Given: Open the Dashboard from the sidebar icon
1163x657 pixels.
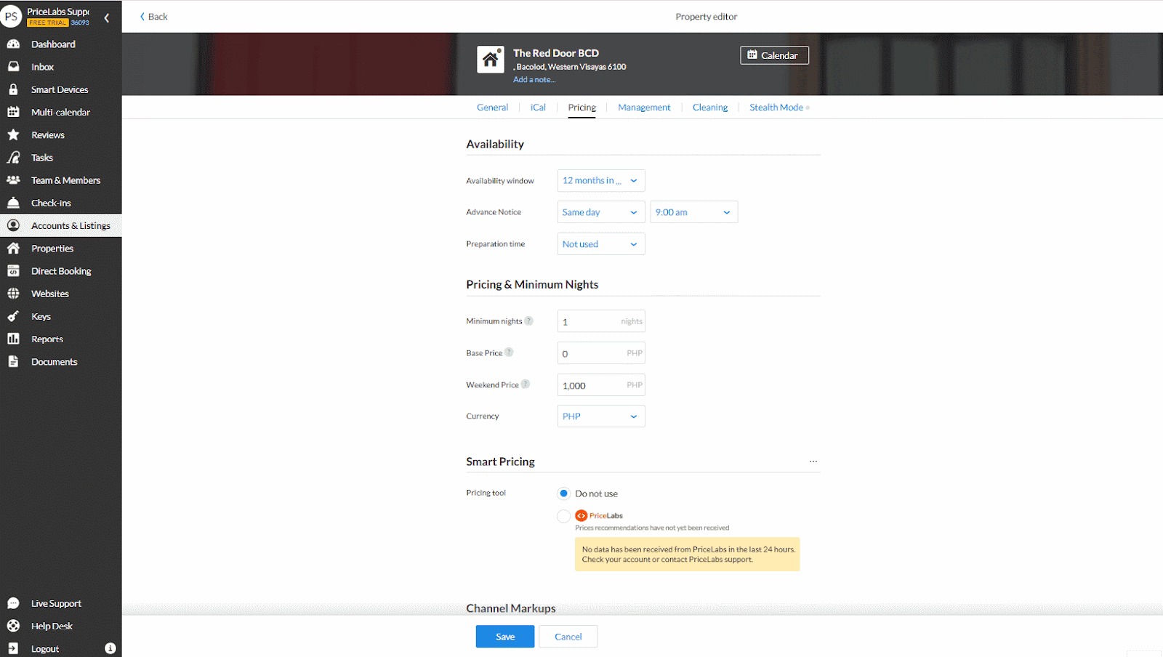Looking at the screenshot, I should [x=13, y=44].
